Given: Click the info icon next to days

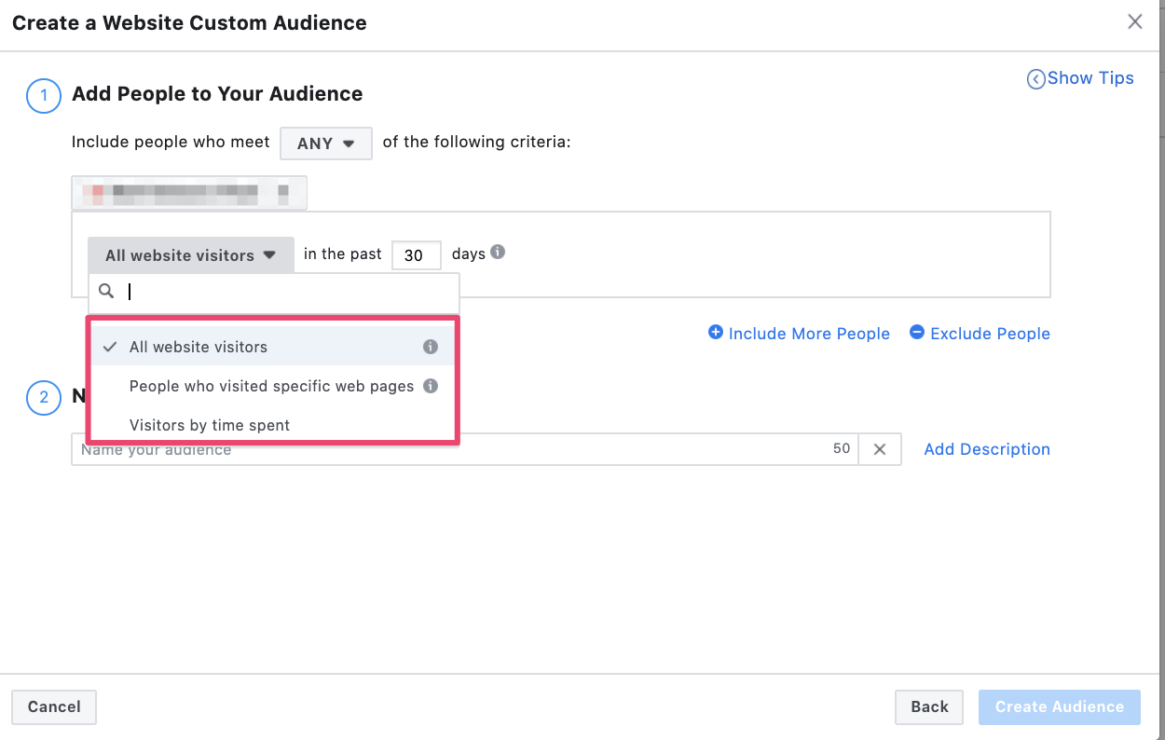Looking at the screenshot, I should click(x=498, y=252).
